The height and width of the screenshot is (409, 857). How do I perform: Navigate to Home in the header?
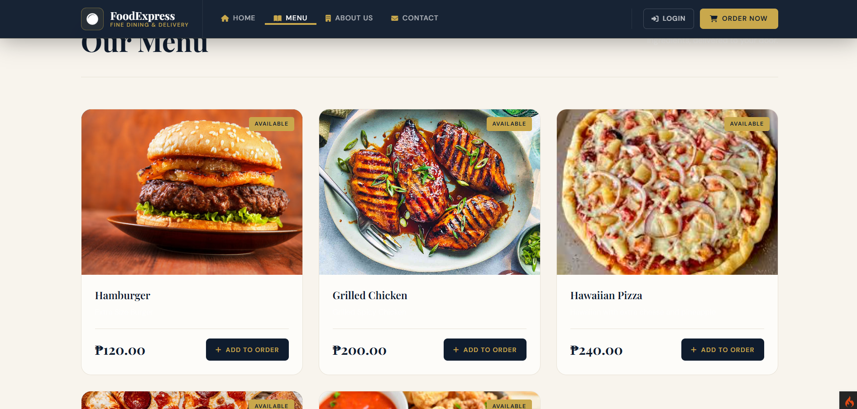pos(238,18)
